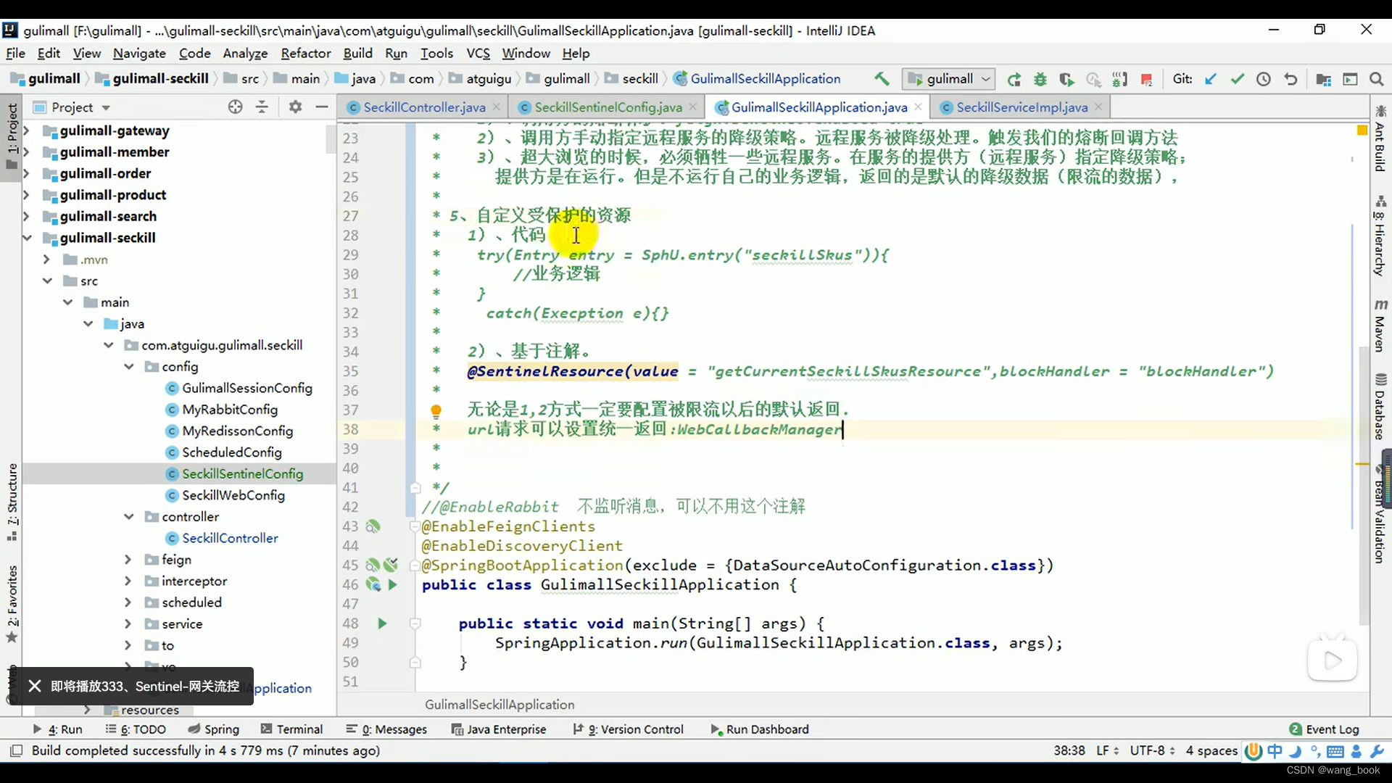1392x783 pixels.
Task: Click the locate-in-tree target icon
Action: coord(235,107)
